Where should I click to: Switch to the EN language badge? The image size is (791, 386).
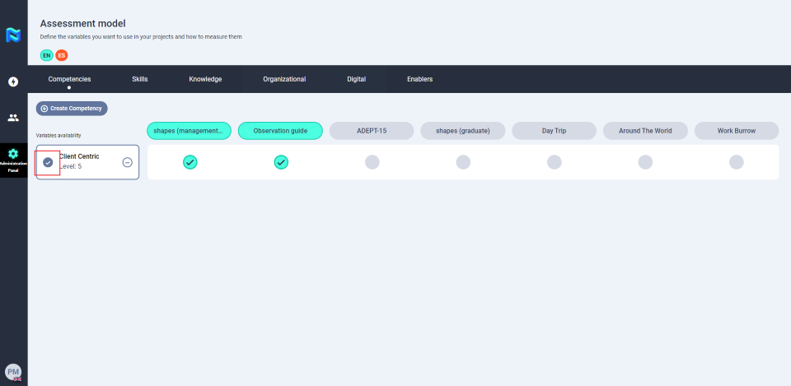pos(46,55)
